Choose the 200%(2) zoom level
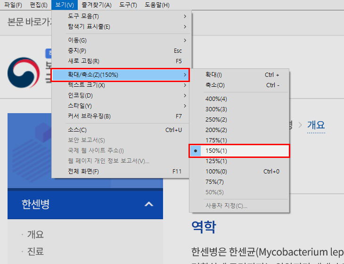This screenshot has width=344, height=264. 216,130
